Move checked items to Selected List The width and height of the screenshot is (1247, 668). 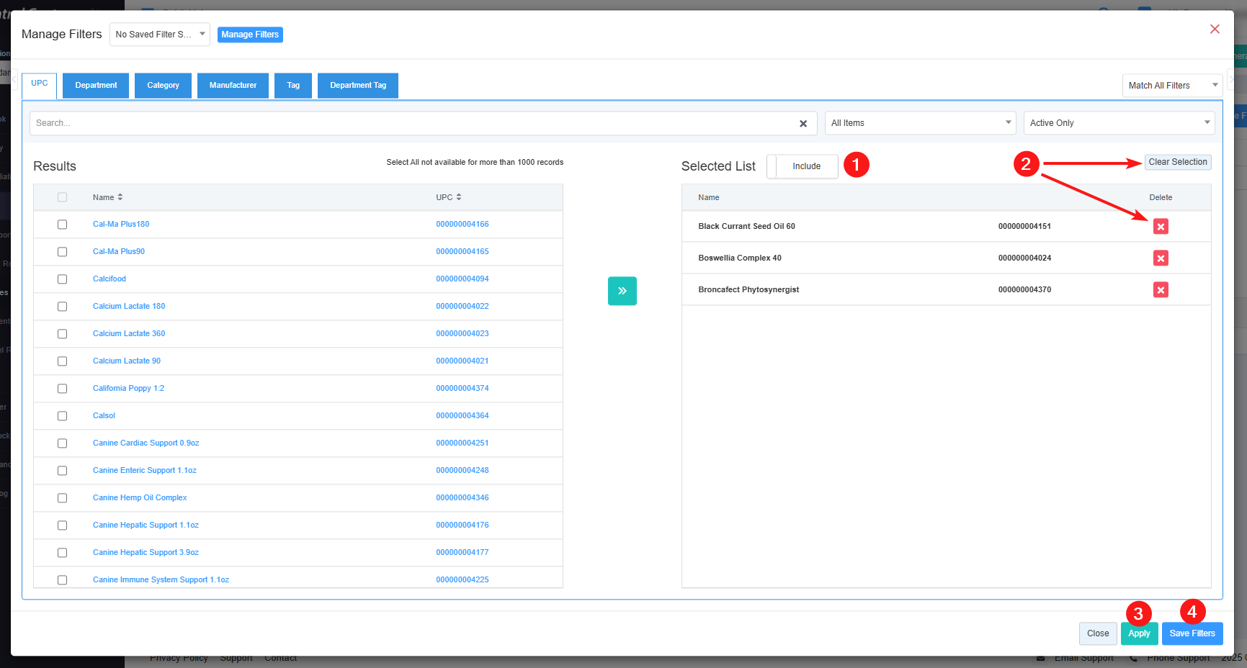[622, 291]
